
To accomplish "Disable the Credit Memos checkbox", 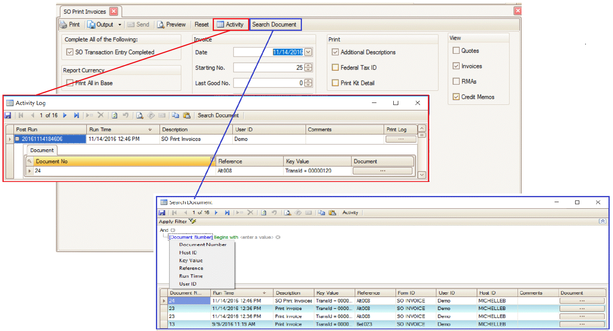I will 456,97.
